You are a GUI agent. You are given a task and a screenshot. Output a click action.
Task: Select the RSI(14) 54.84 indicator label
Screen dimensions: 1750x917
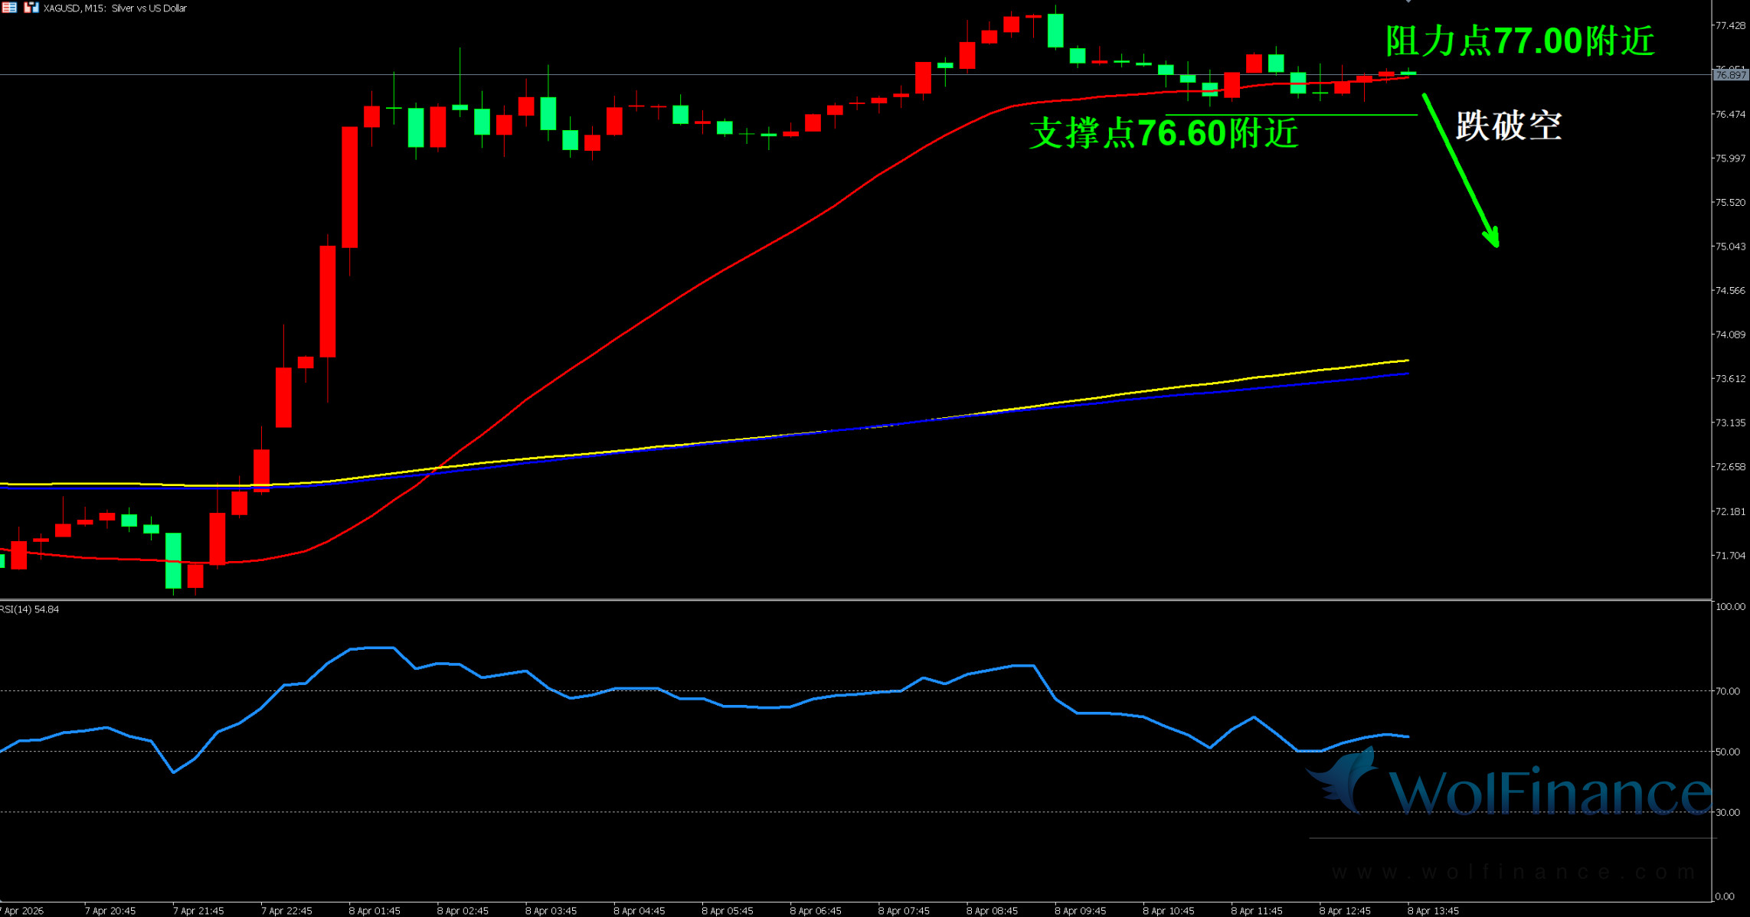tap(29, 609)
